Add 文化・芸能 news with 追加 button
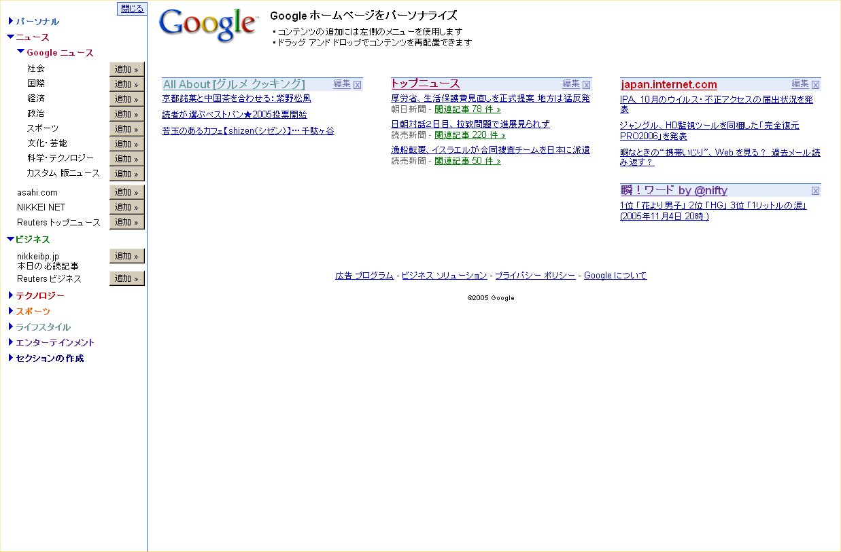The width and height of the screenshot is (841, 552). pyautogui.click(x=127, y=144)
